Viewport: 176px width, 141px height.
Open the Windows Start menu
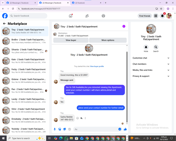pyautogui.click(x=3, y=138)
